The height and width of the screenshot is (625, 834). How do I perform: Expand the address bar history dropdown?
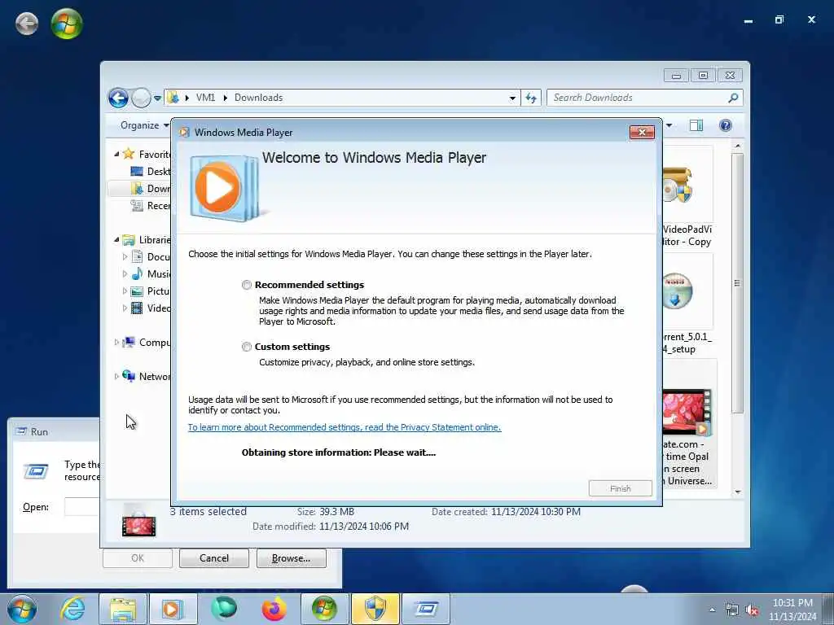point(512,98)
